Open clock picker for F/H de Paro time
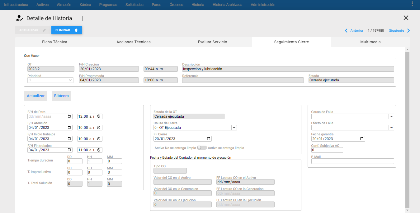This screenshot has height=213, width=420. pyautogui.click(x=99, y=116)
